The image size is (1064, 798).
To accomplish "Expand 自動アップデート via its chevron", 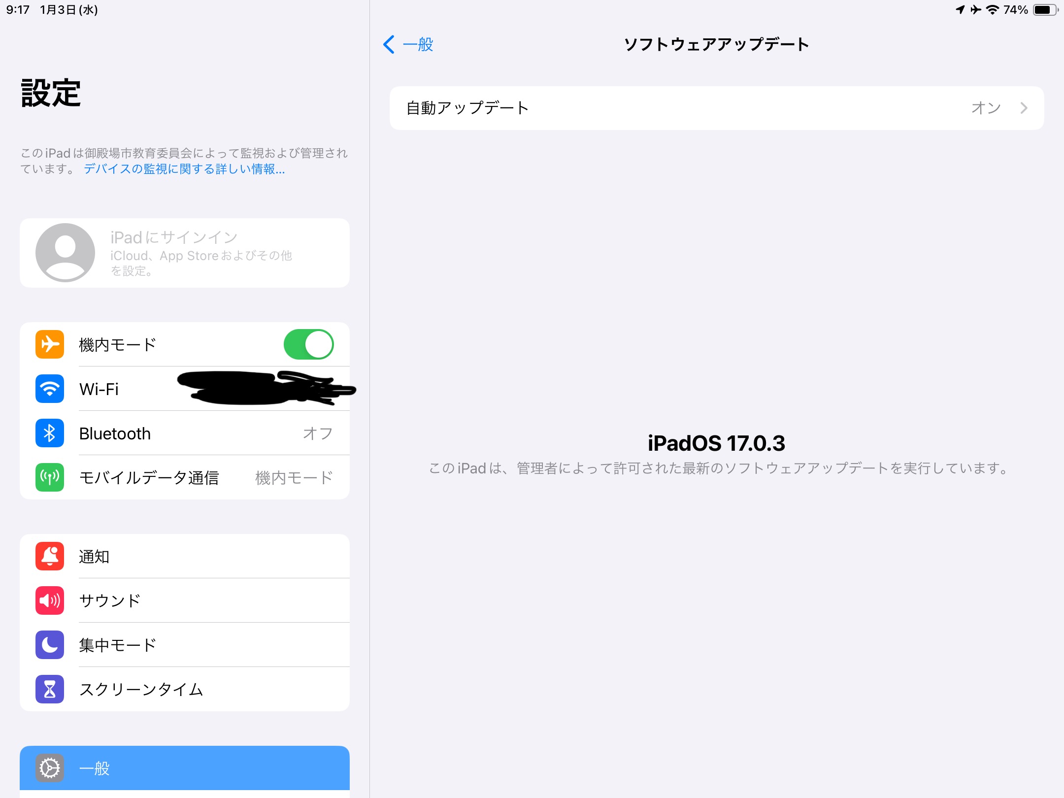I will pos(1024,108).
